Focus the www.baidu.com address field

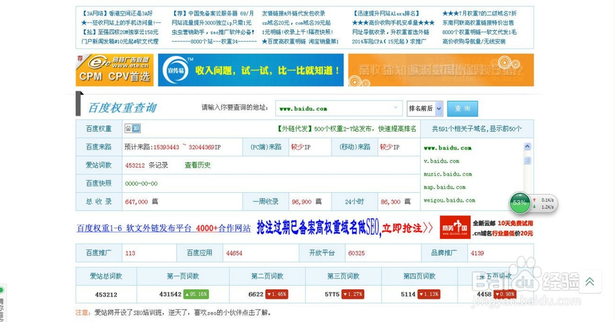click(x=339, y=108)
